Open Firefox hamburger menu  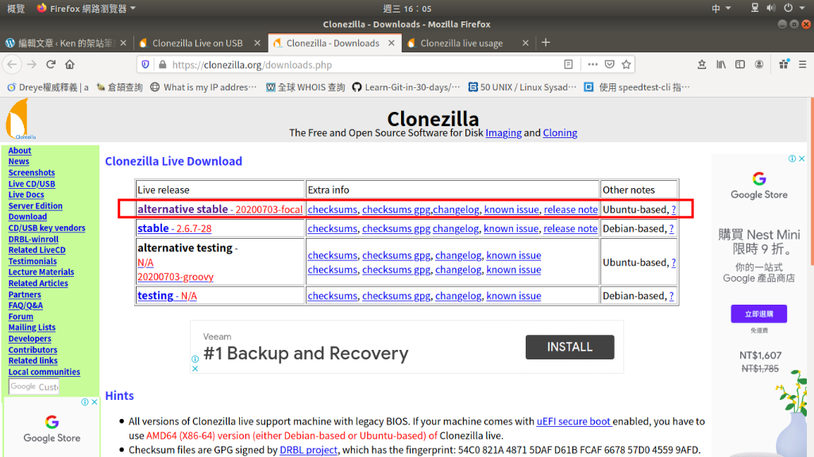click(803, 64)
